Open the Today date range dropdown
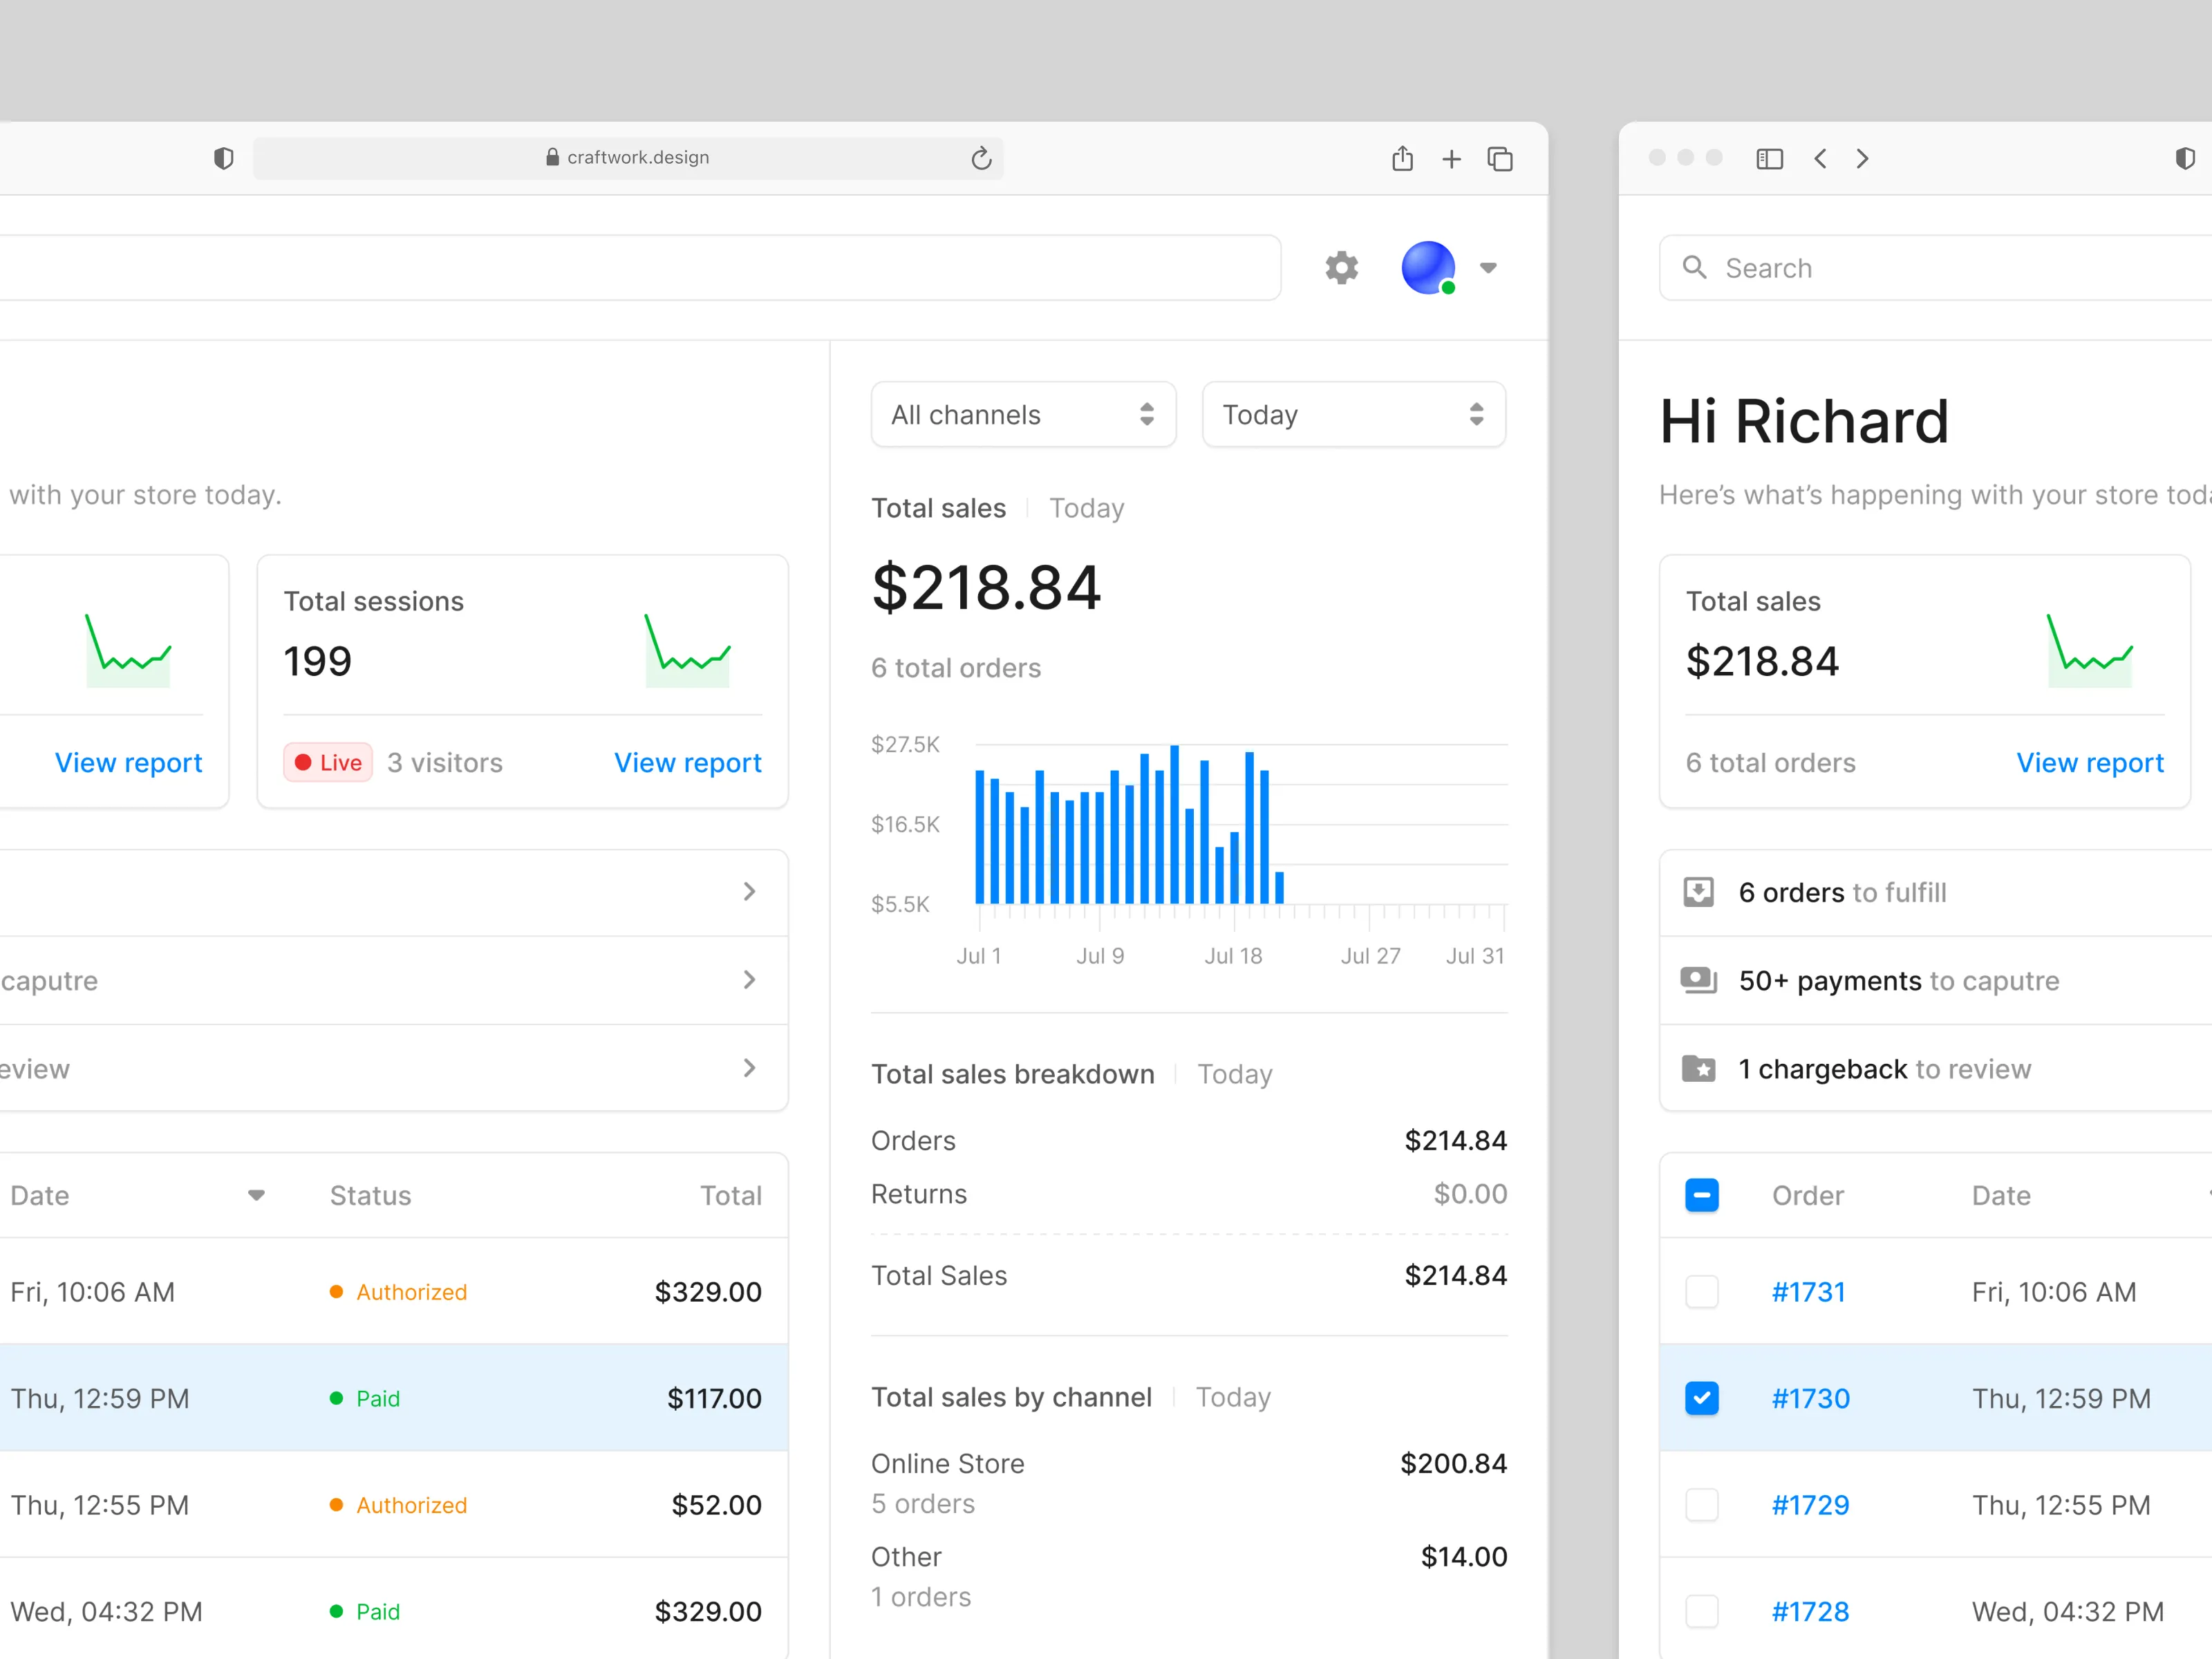This screenshot has width=2212, height=1659. 1353,415
